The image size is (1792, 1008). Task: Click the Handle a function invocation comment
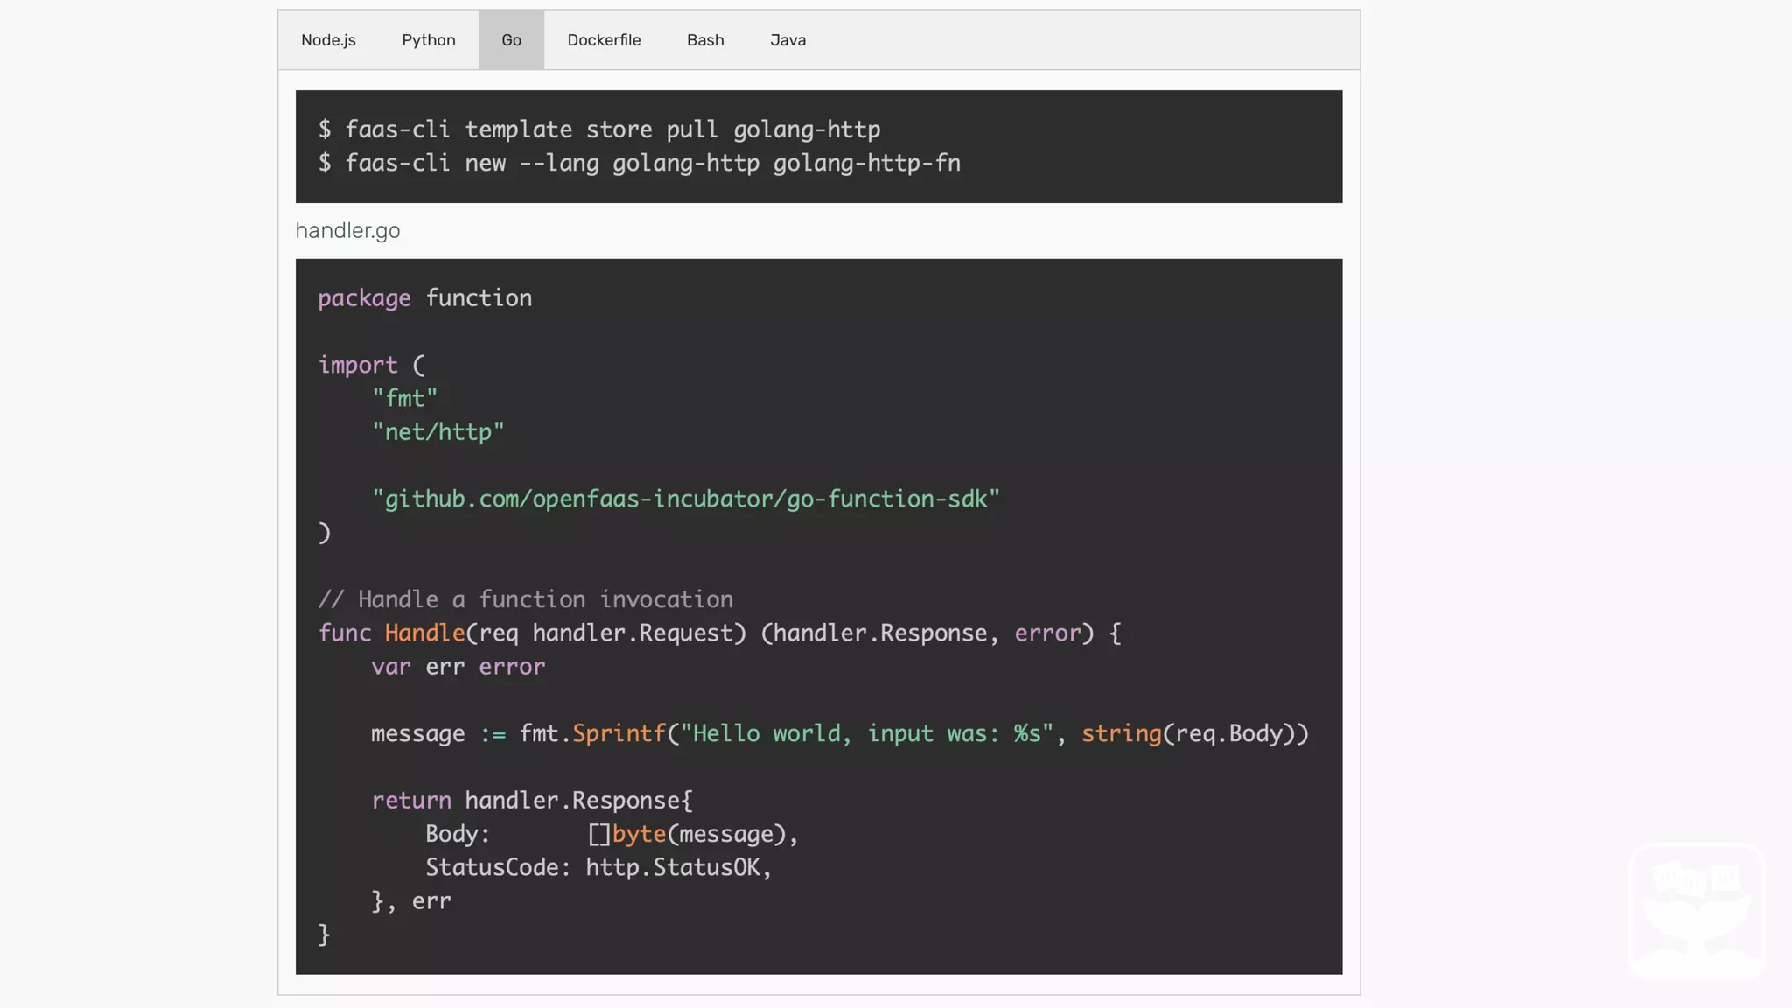pyautogui.click(x=525, y=600)
